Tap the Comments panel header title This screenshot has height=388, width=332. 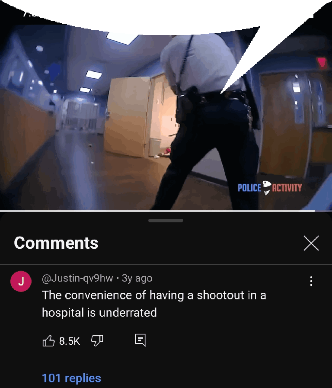coord(56,243)
